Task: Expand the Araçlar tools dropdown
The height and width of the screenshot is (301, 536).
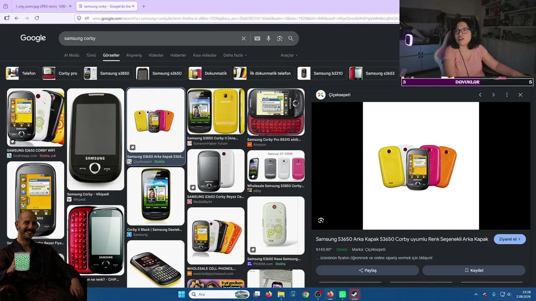Action: pos(289,55)
